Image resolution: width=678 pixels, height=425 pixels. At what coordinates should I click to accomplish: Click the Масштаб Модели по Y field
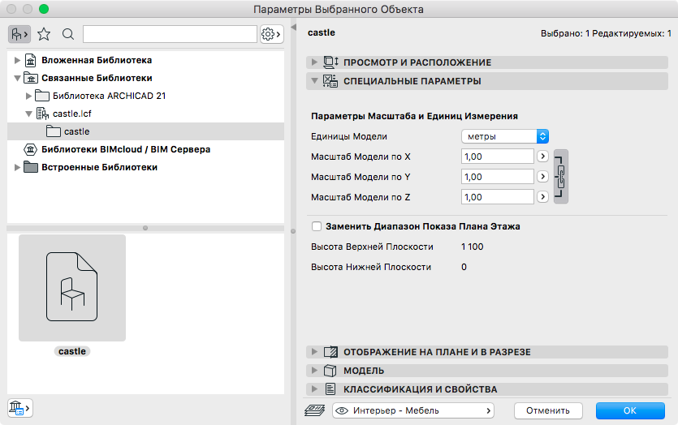tap(497, 177)
